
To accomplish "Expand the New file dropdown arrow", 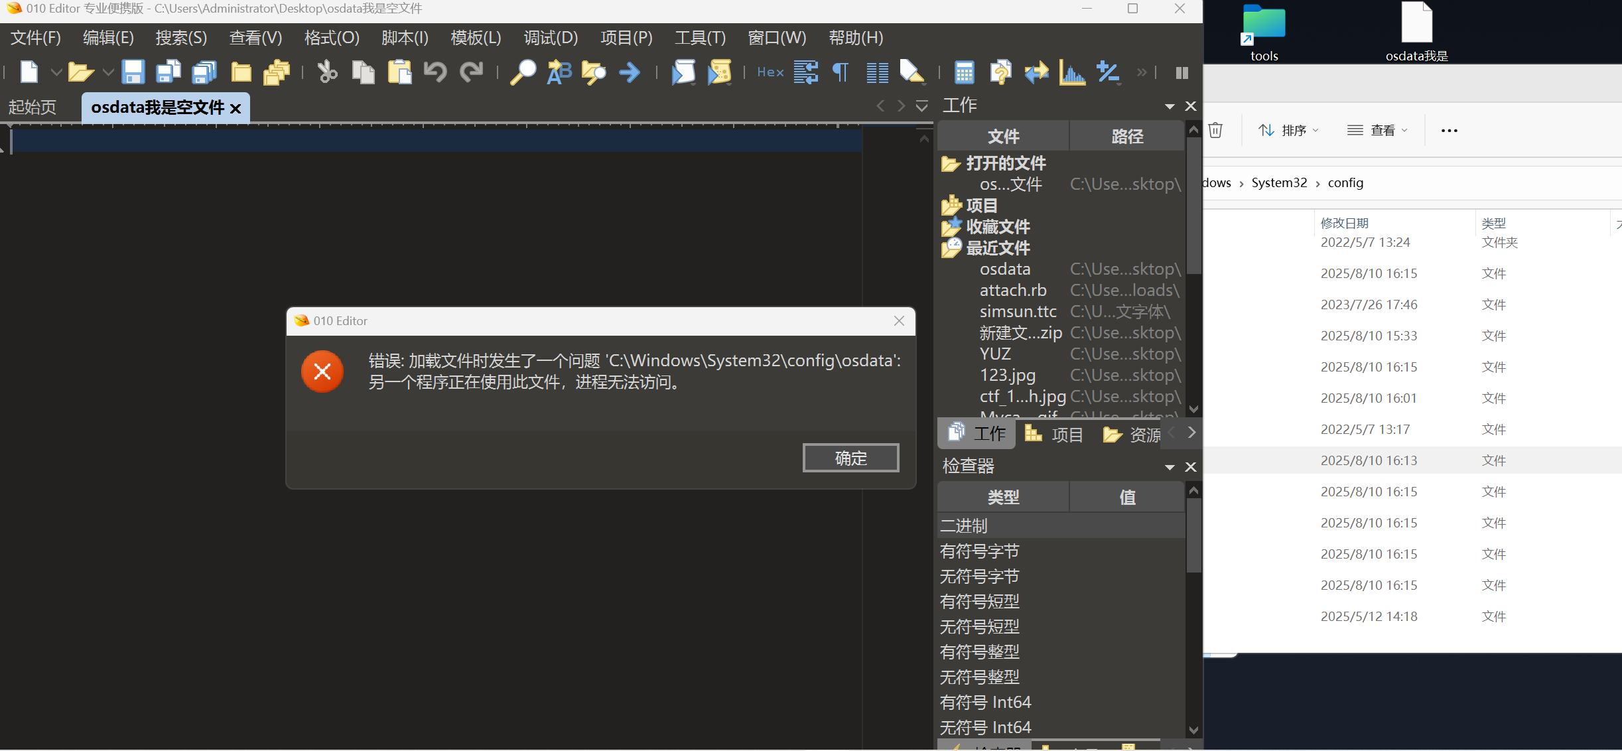I will click(56, 72).
